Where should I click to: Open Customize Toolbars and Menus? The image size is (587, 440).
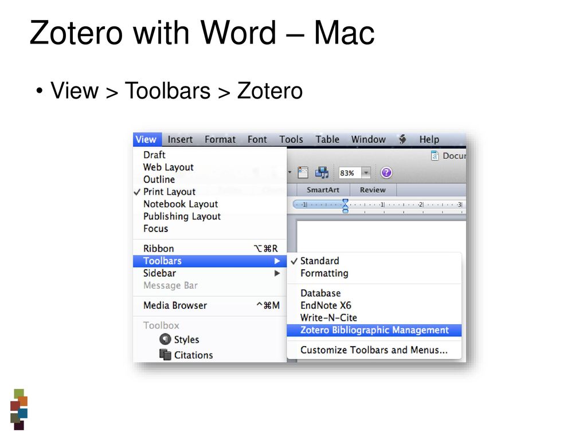(374, 350)
